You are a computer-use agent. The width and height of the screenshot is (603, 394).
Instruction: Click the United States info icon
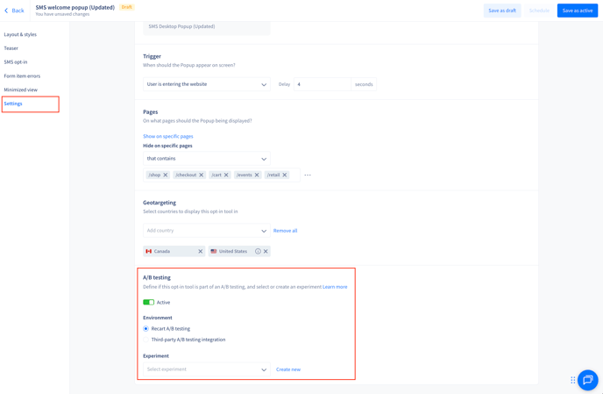click(x=258, y=252)
